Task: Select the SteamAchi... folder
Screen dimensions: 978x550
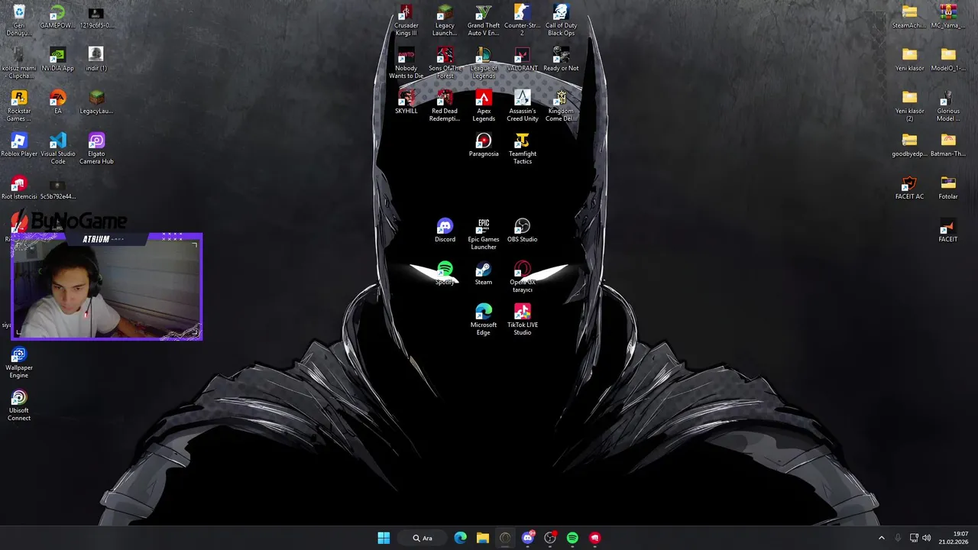Action: click(909, 16)
